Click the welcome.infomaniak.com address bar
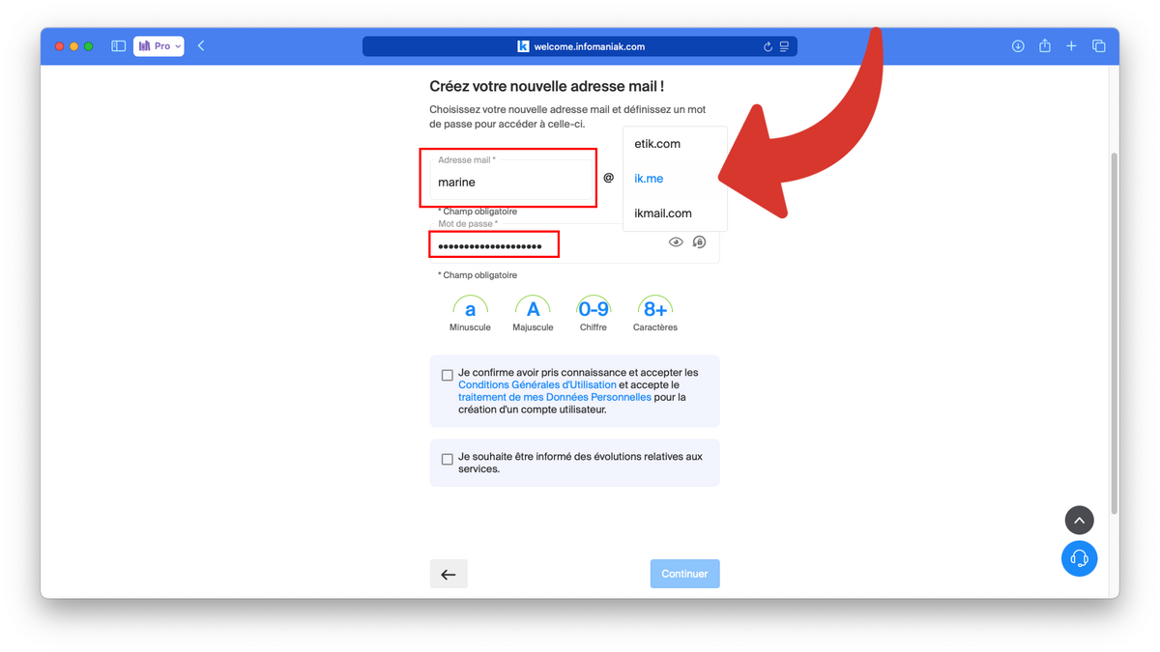This screenshot has height=652, width=1160. coord(580,46)
